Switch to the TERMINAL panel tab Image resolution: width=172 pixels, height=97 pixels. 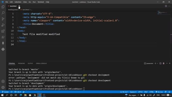click(12, 64)
